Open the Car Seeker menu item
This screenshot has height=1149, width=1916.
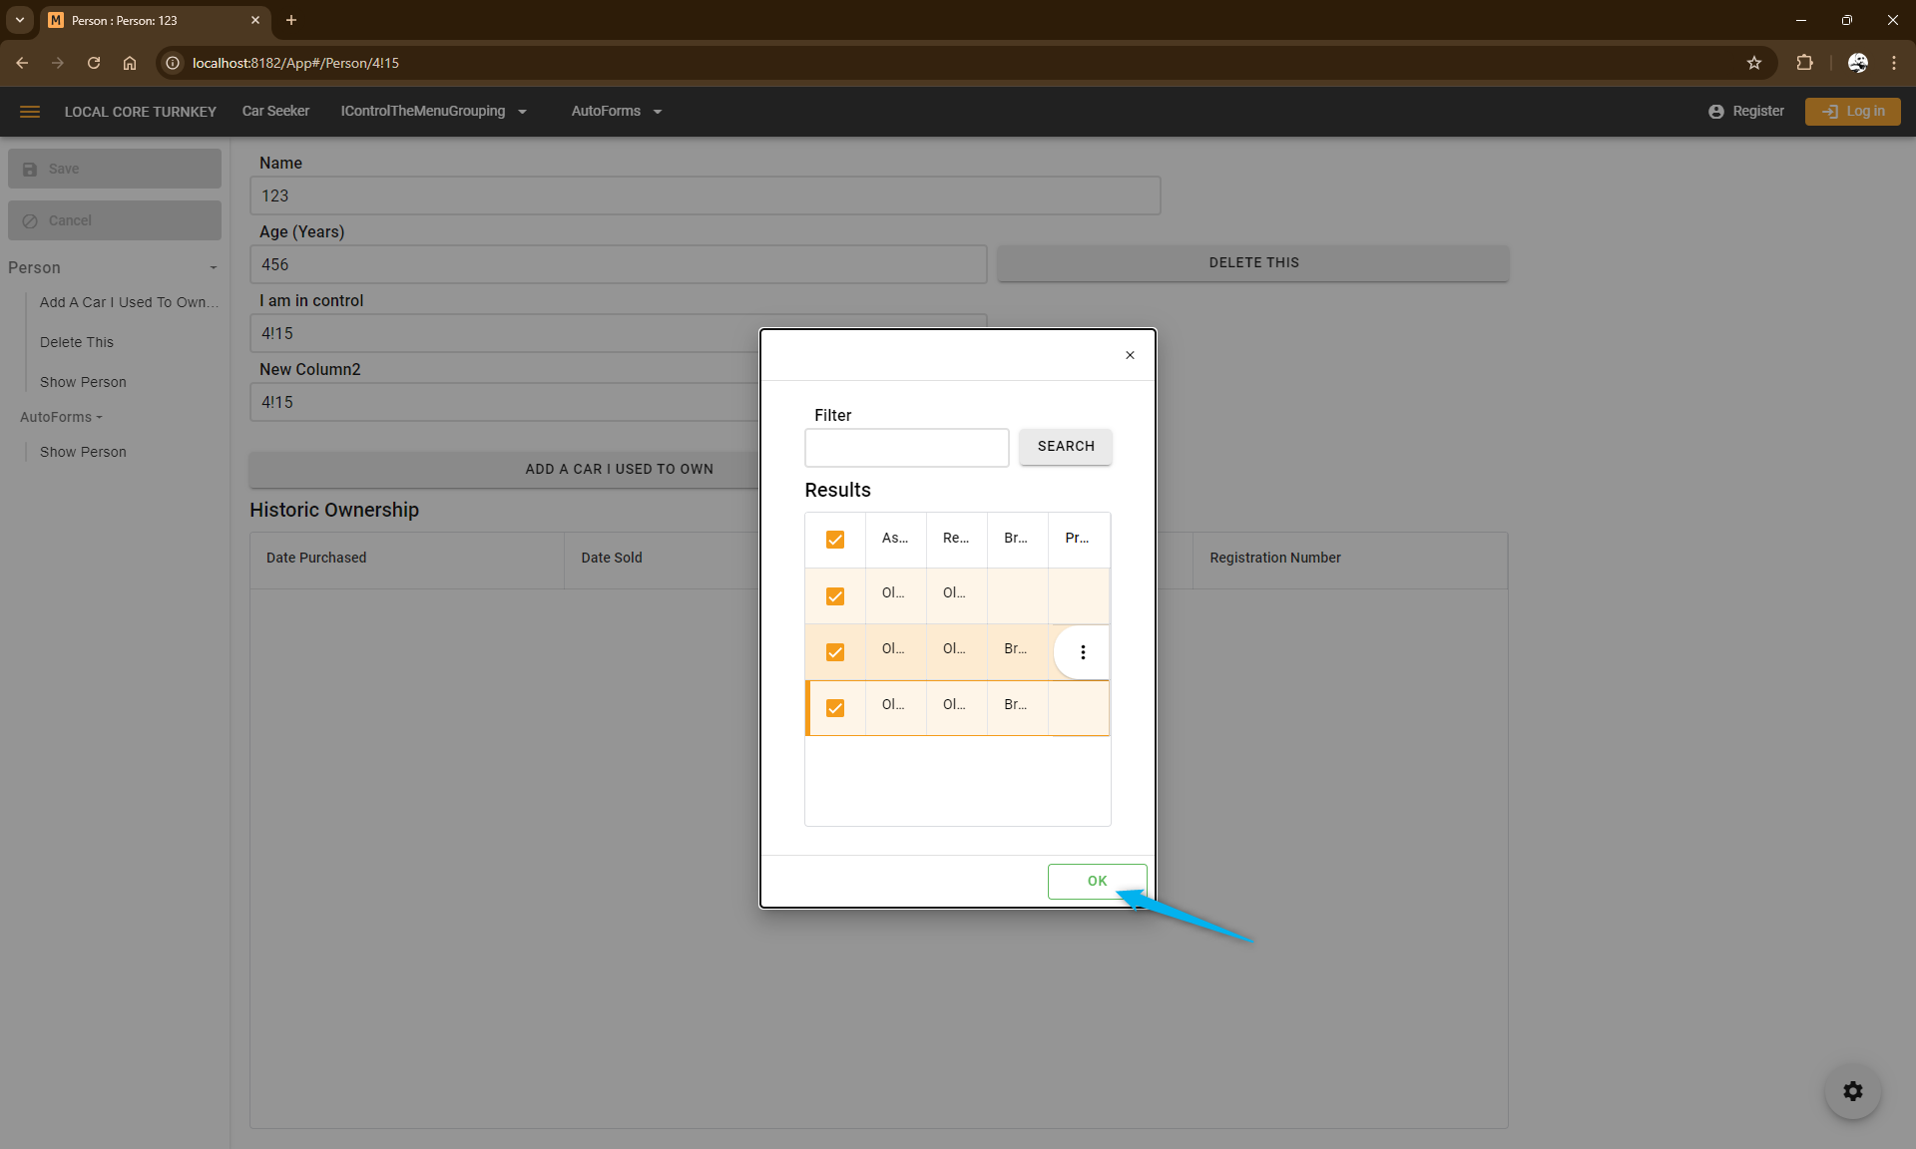(275, 112)
